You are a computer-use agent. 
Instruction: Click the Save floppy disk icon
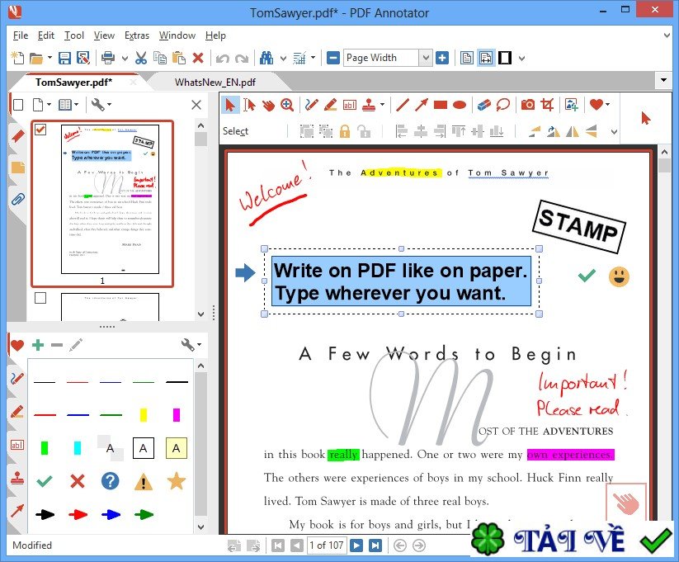click(64, 58)
